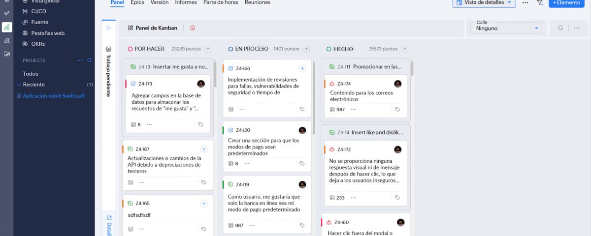Viewport: 591px width, 236px height.
Task: Collapse the Trabajo pendiente side panel
Action: click(x=109, y=28)
